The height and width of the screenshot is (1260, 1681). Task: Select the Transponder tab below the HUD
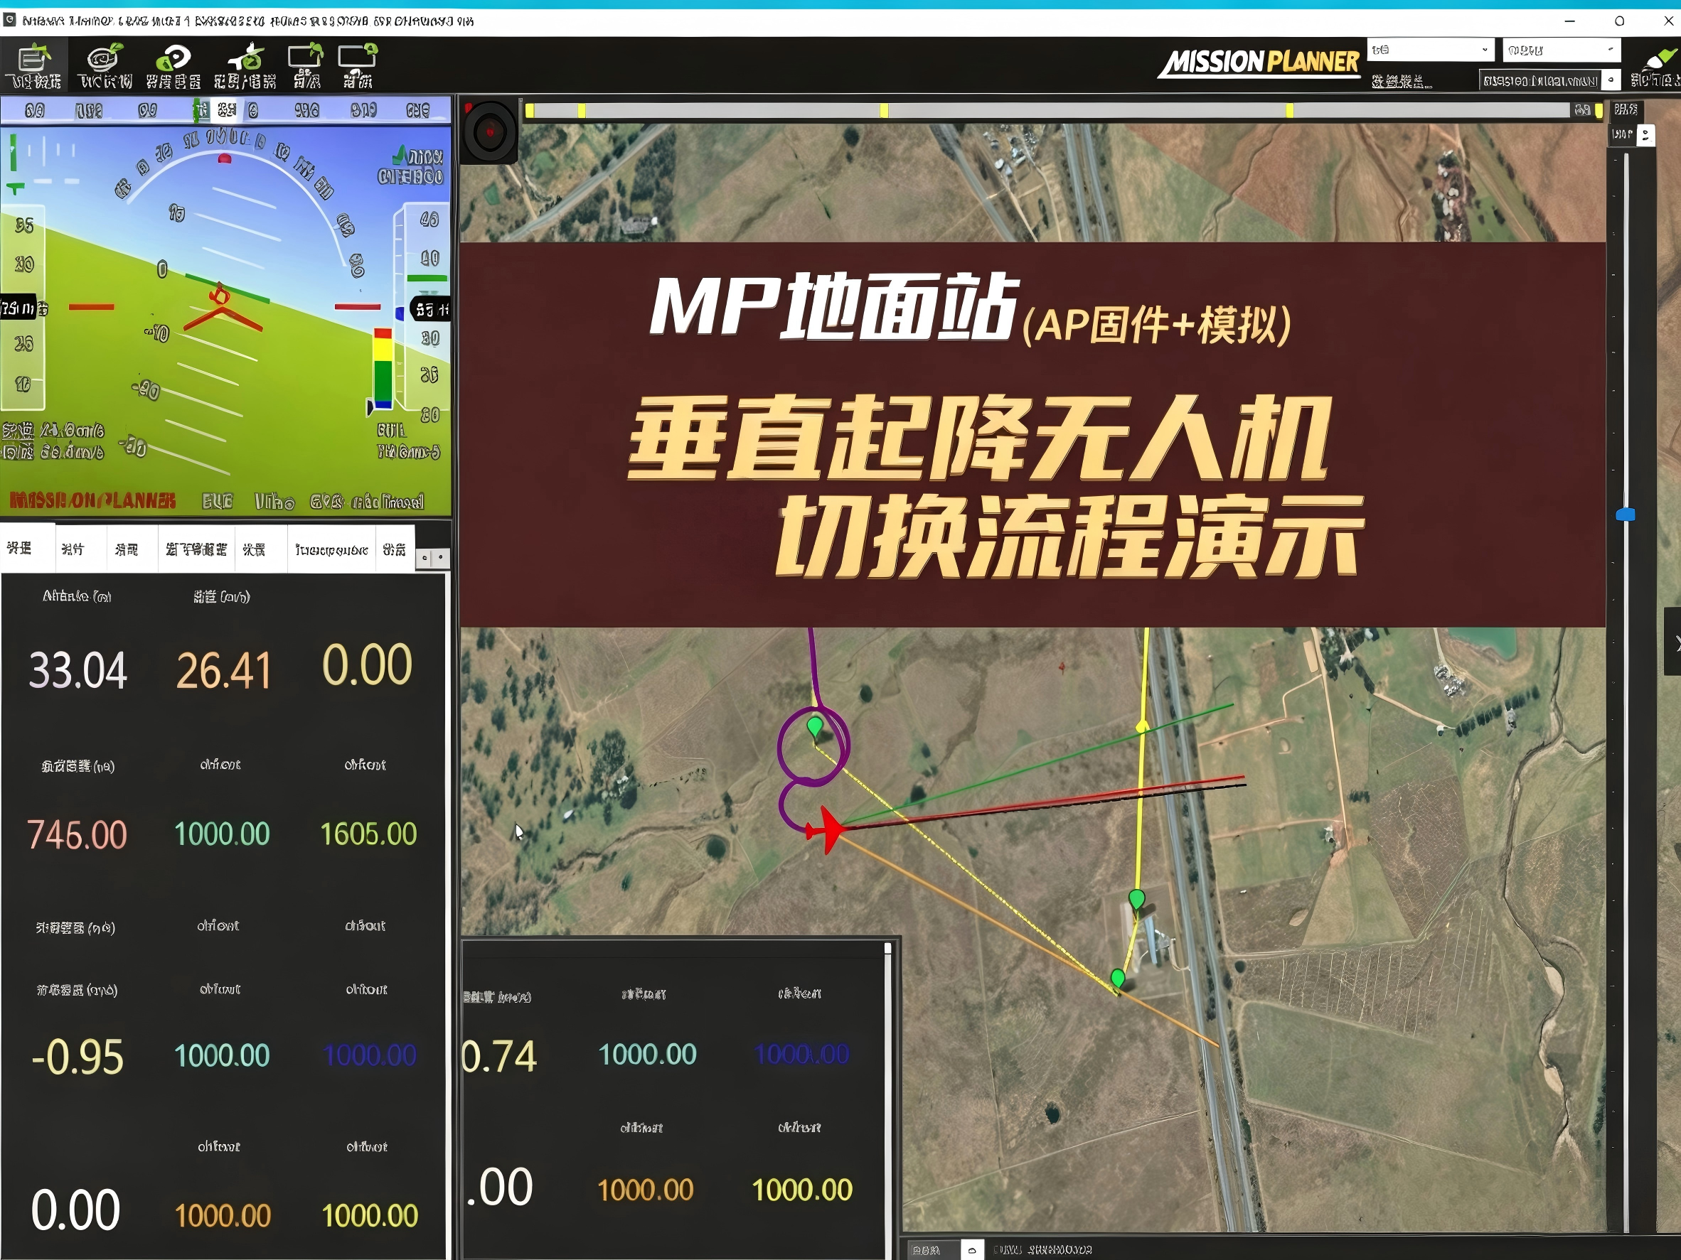[x=331, y=549]
